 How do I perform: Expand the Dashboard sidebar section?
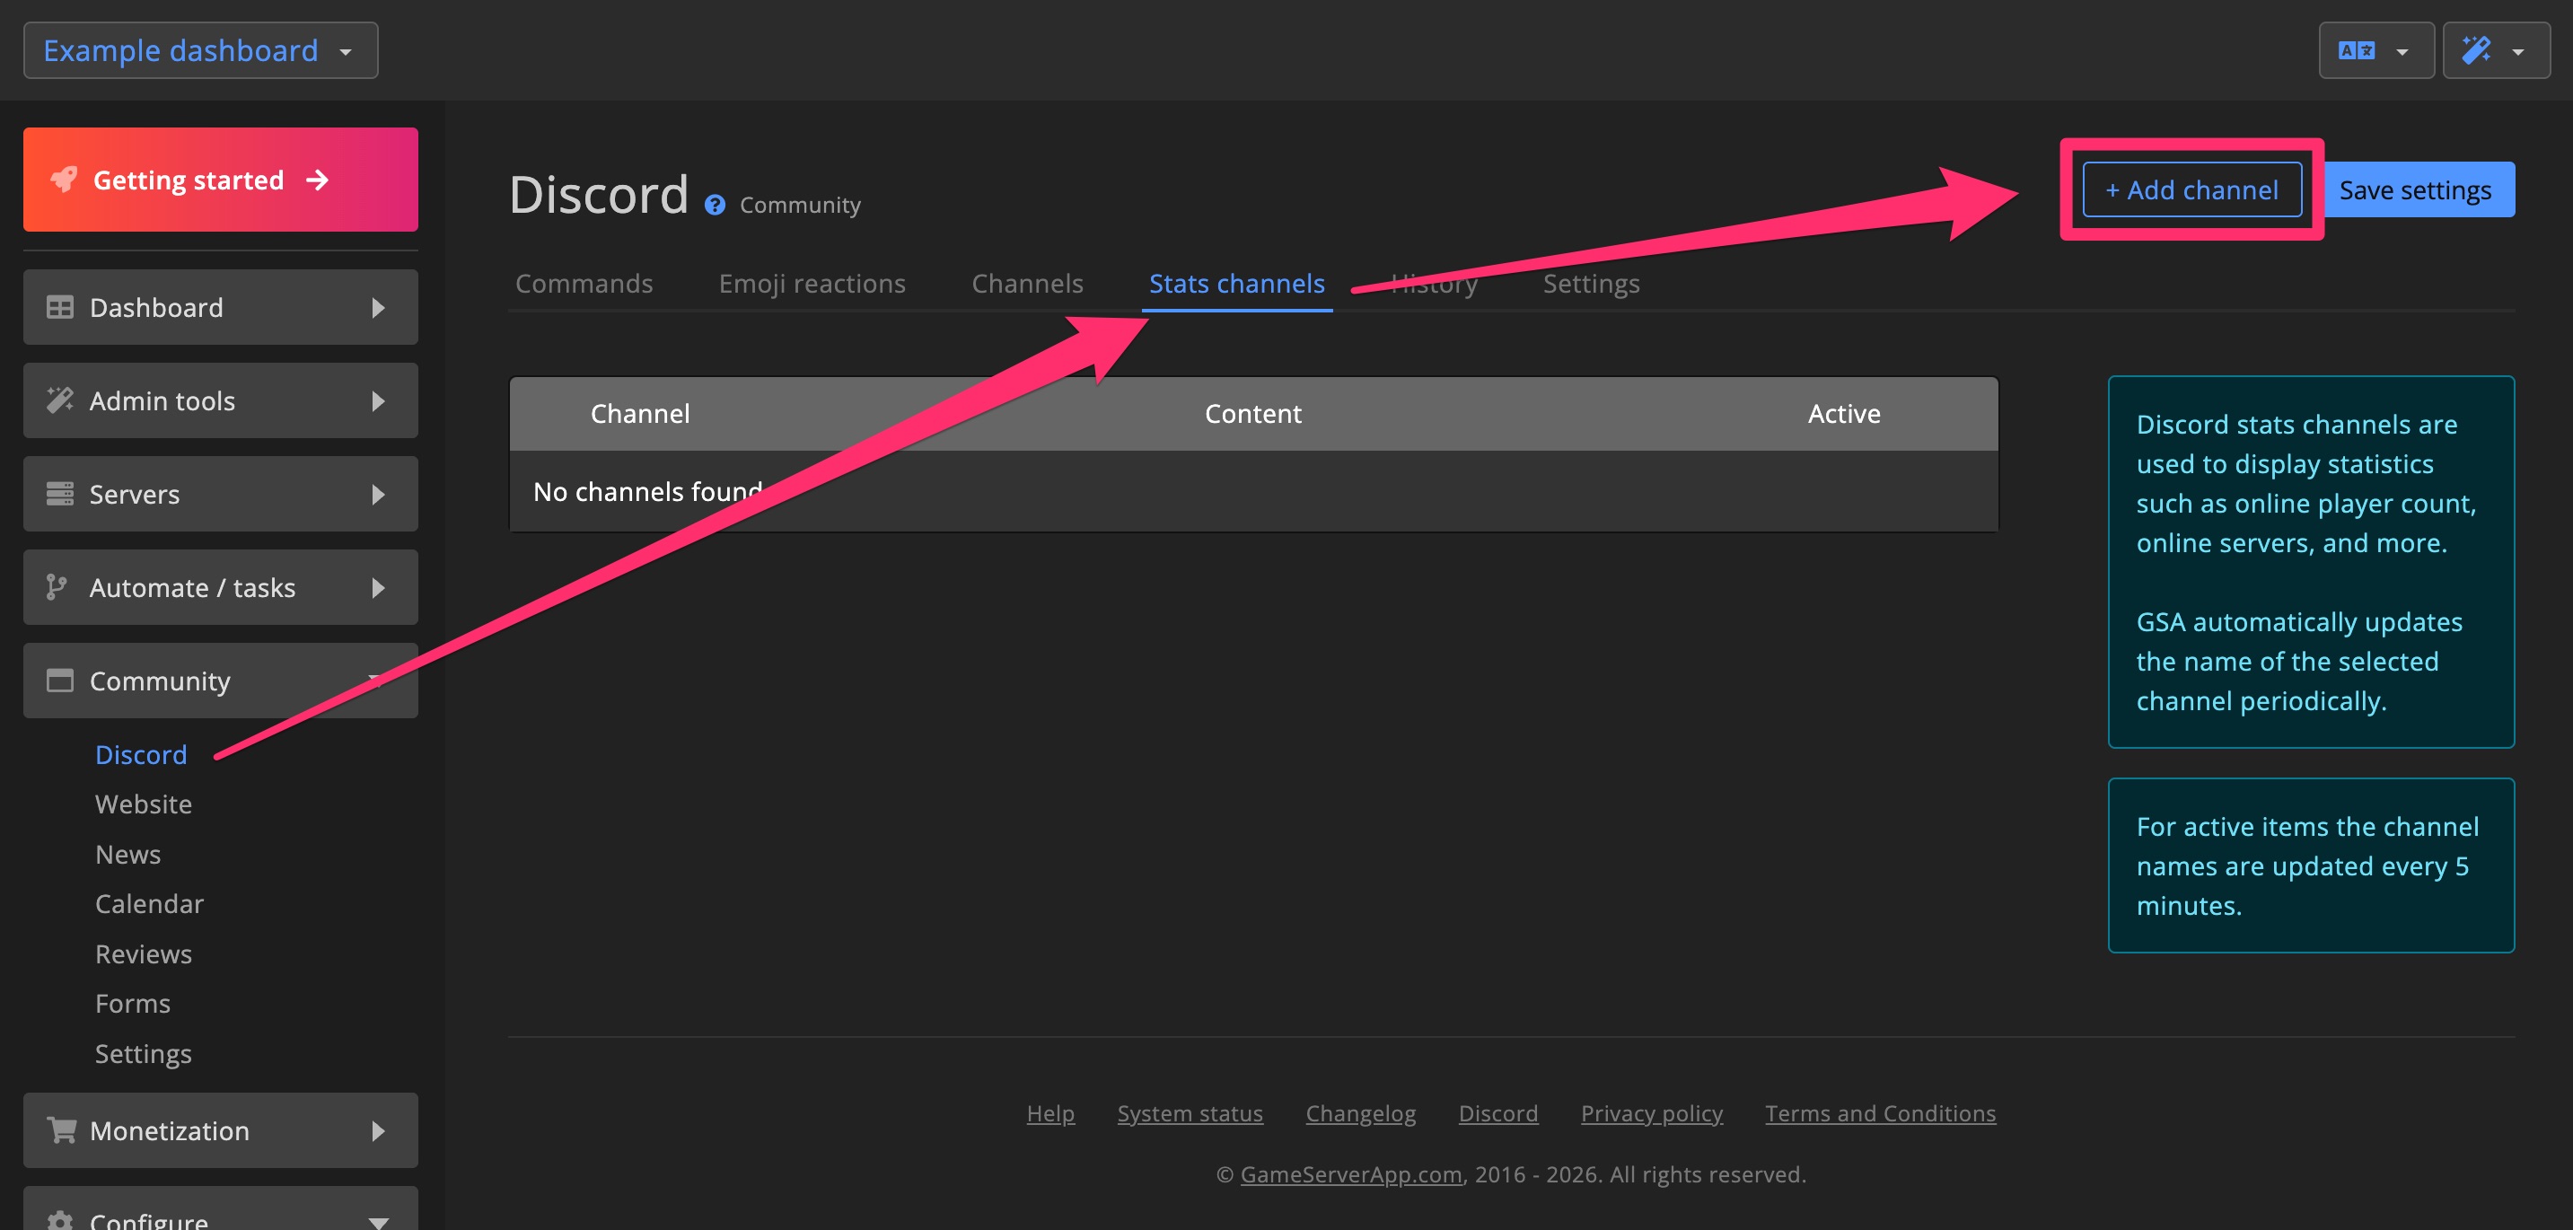378,307
